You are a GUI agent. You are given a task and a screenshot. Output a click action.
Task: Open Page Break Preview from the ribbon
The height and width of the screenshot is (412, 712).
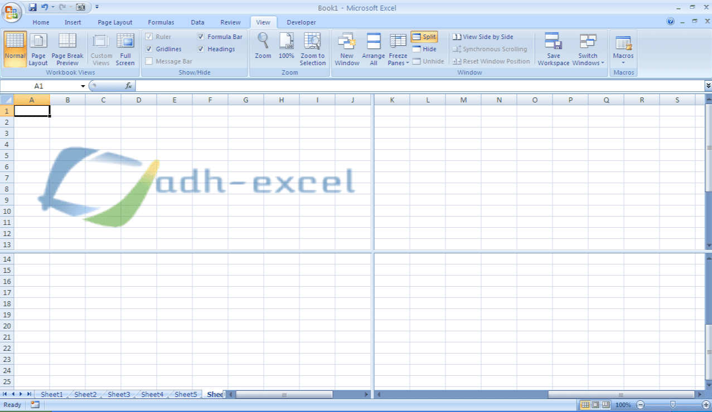pos(67,49)
